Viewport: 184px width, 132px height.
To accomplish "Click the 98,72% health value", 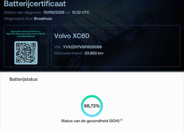I will pos(92,106).
